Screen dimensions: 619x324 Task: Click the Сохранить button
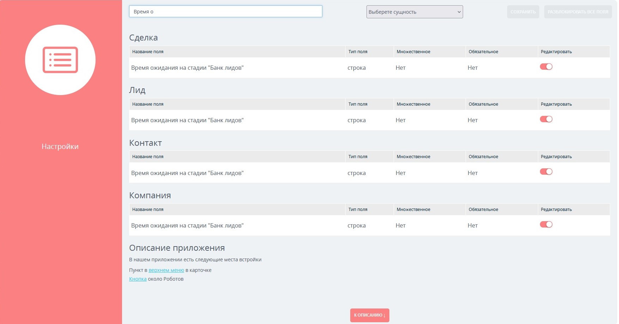click(x=523, y=12)
